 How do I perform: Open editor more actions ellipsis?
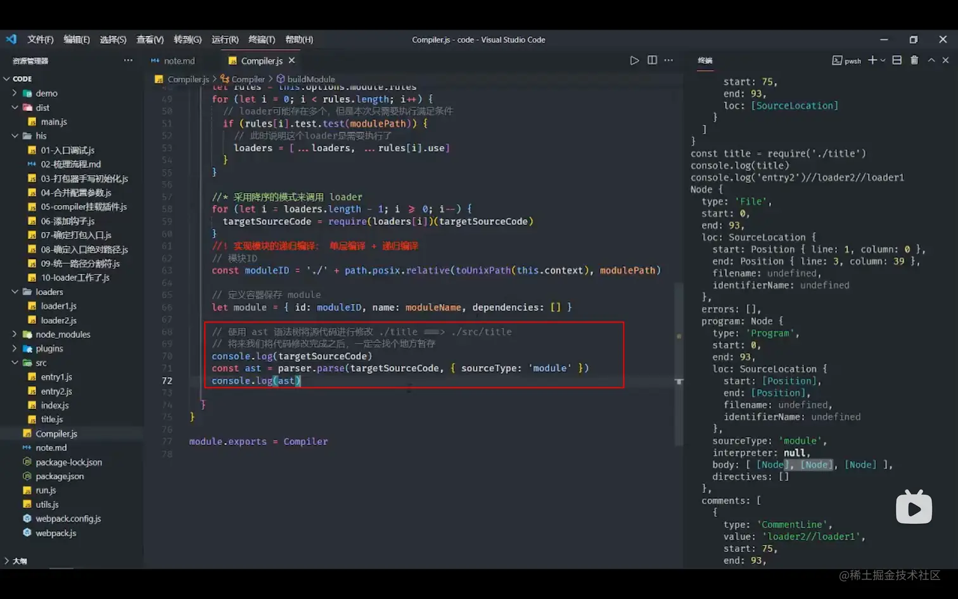point(668,60)
